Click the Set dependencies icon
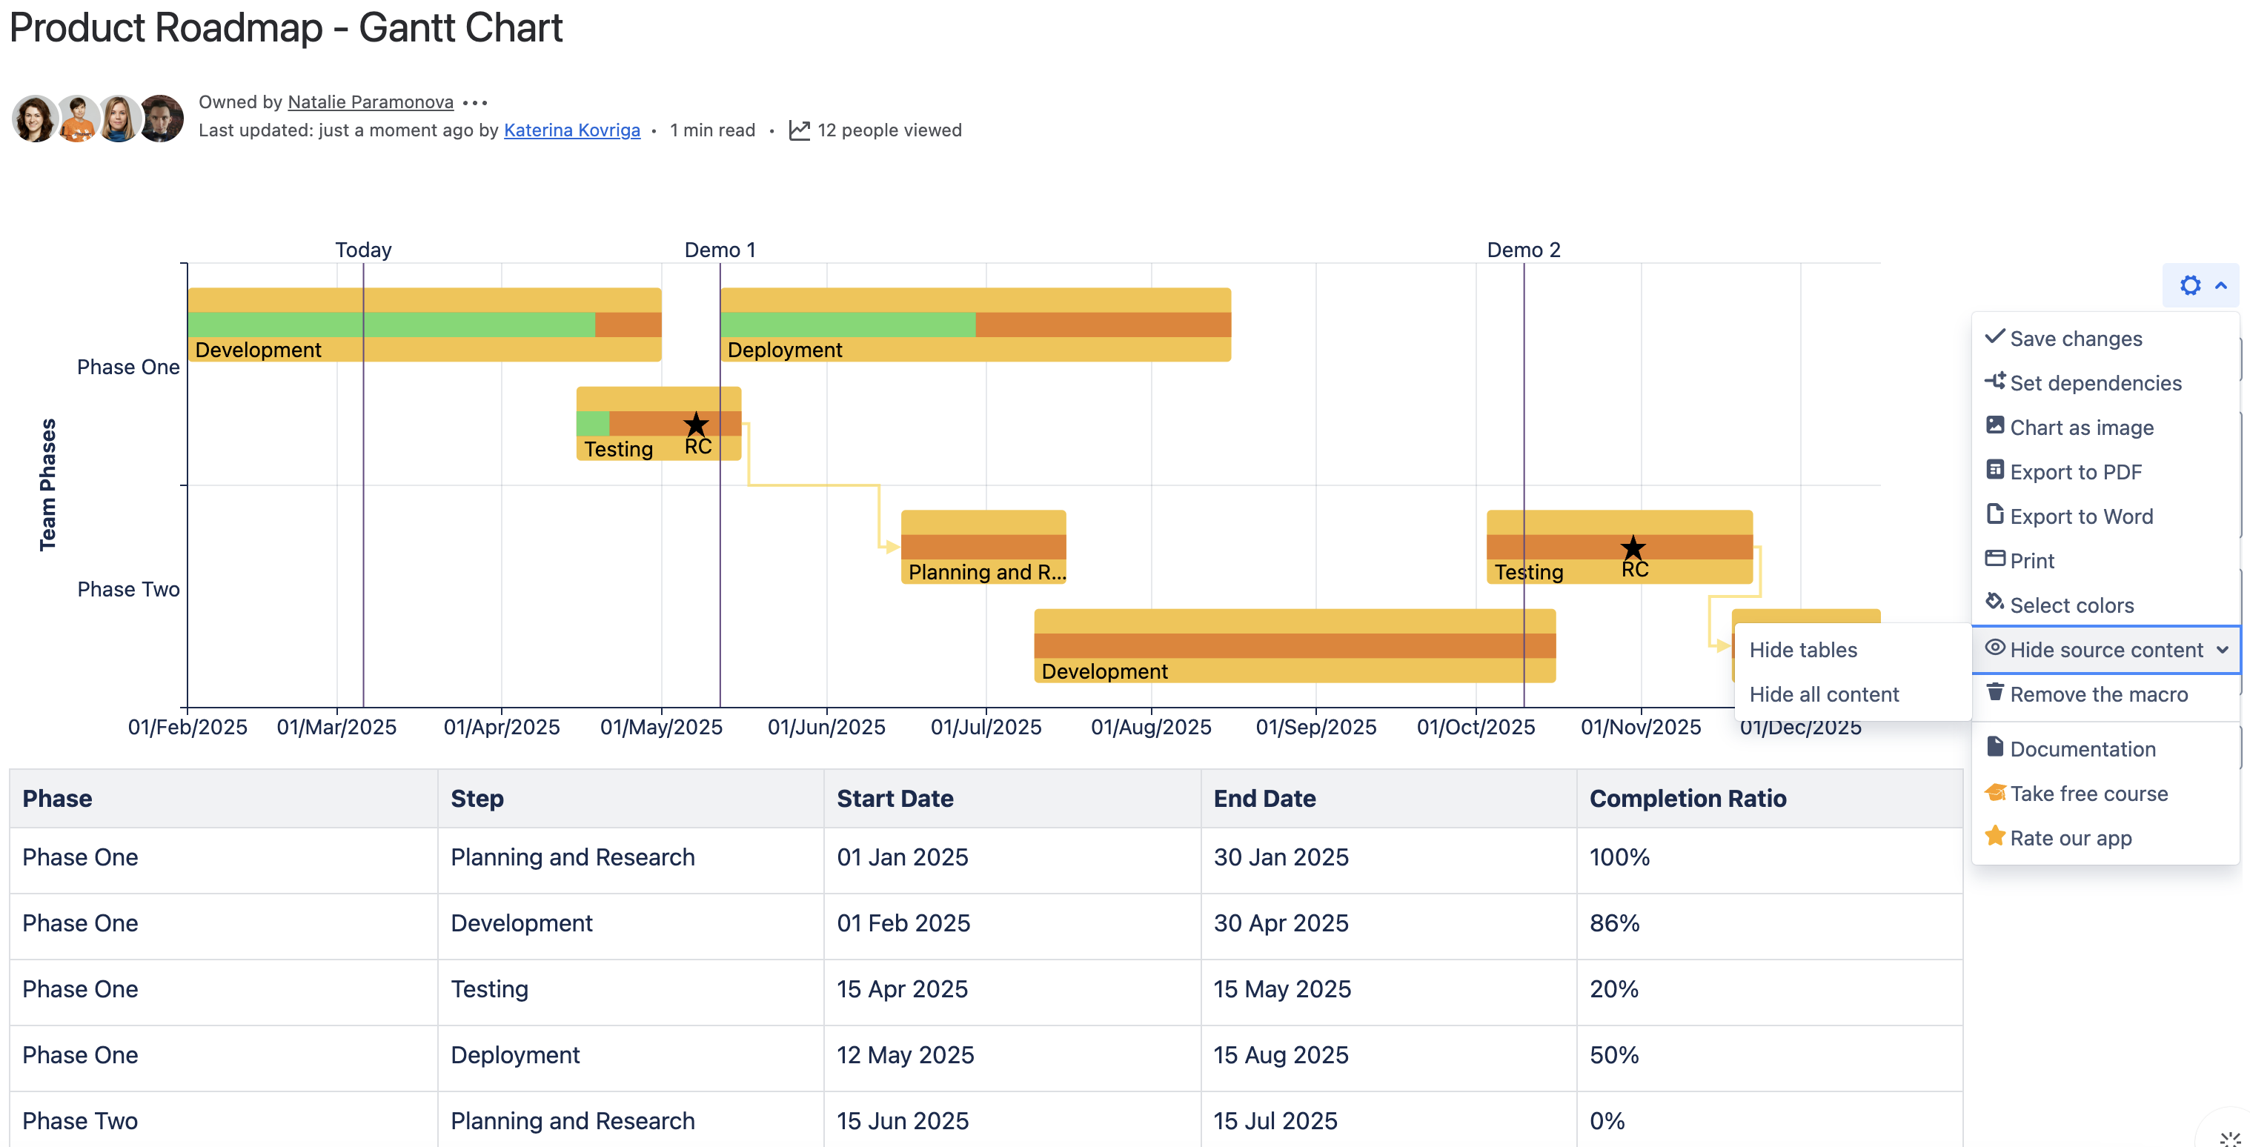The width and height of the screenshot is (2250, 1147). [x=1994, y=382]
